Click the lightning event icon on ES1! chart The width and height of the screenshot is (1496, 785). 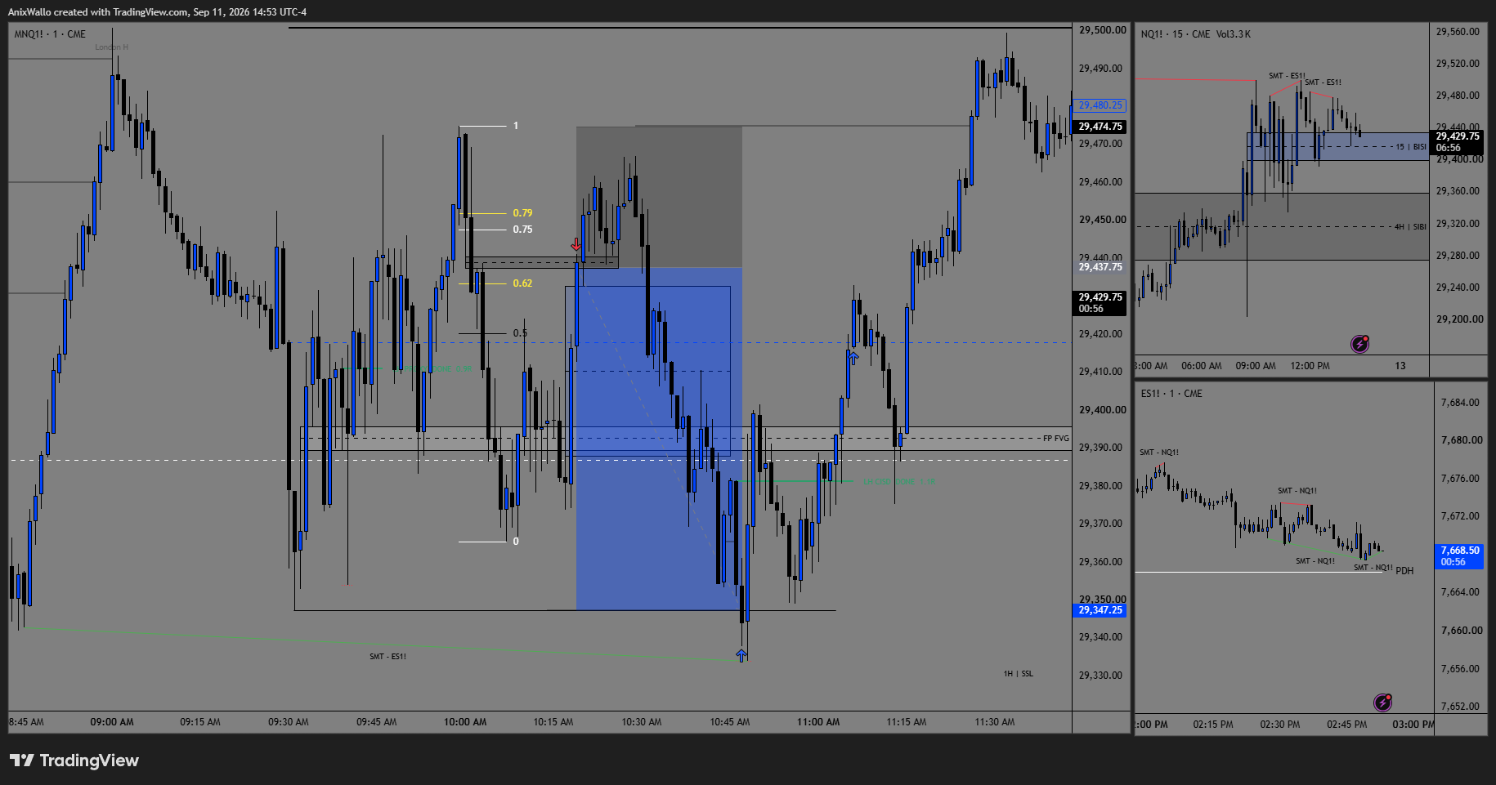click(1382, 702)
